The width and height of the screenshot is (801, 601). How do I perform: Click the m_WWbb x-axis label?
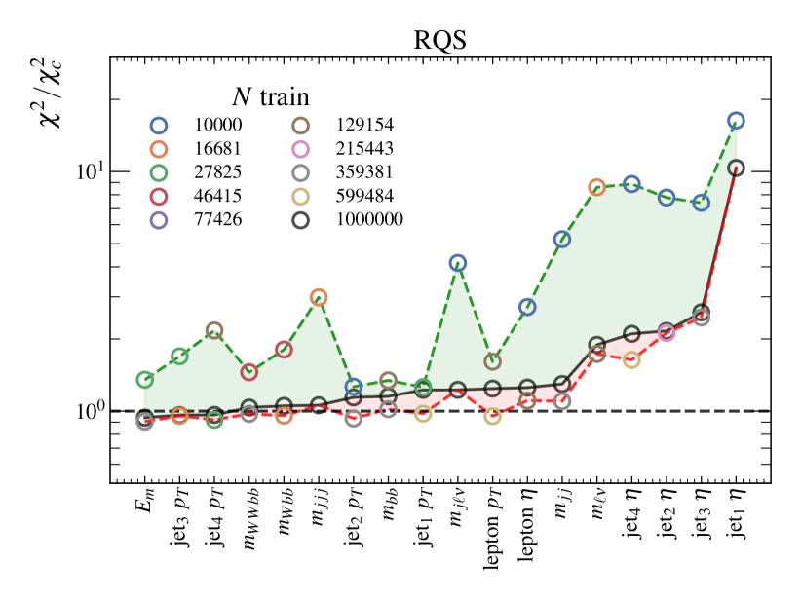click(x=251, y=519)
